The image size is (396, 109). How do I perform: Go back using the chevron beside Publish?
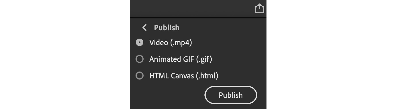pos(144,28)
